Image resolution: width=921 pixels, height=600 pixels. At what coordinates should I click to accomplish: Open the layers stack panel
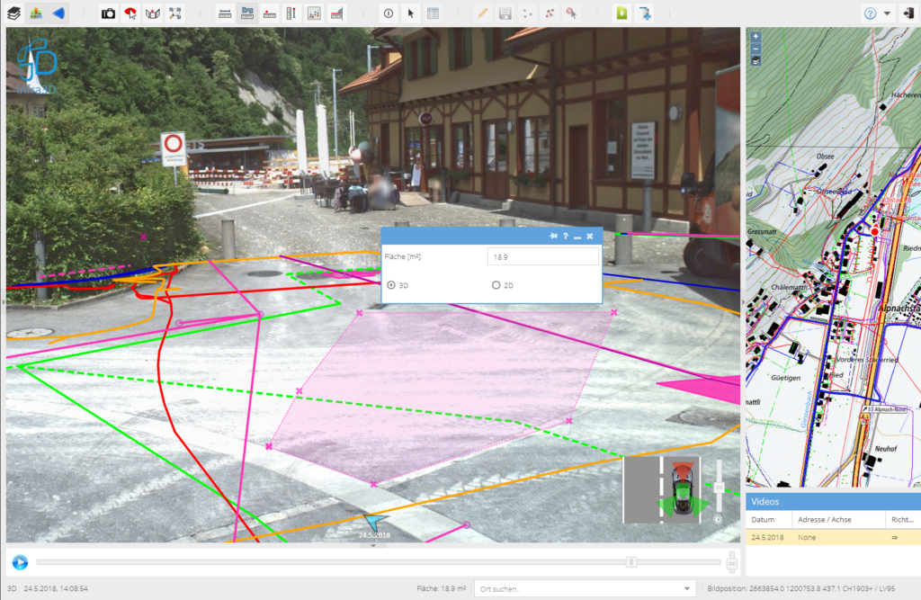point(13,13)
